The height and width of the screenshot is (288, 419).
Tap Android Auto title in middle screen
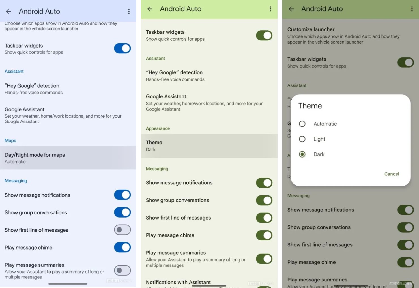(x=181, y=9)
